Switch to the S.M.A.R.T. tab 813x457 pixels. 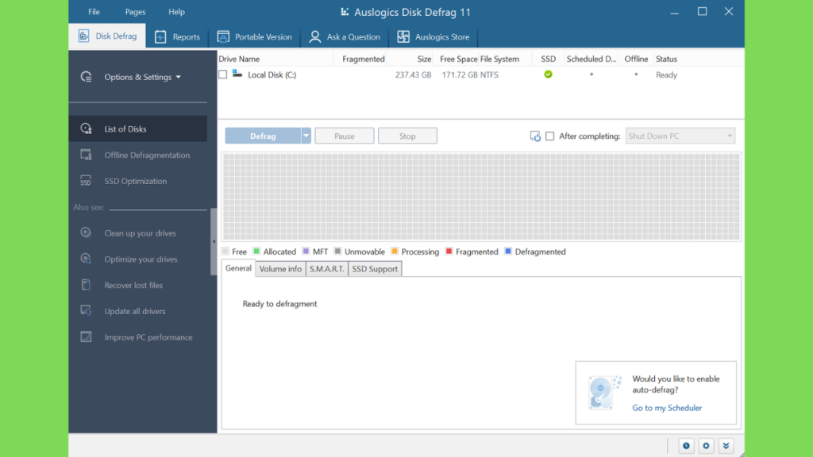click(x=326, y=269)
